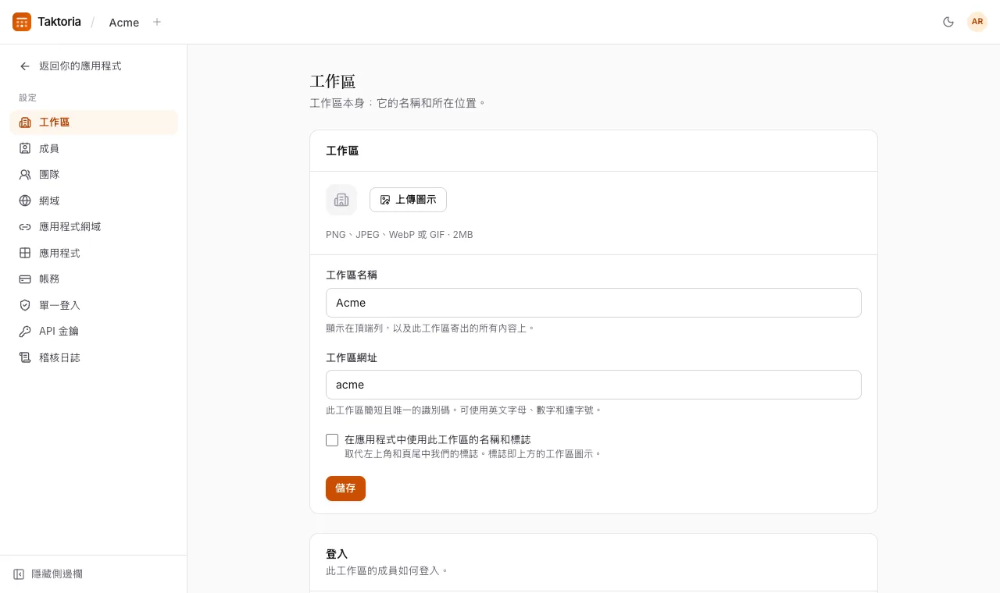The image size is (1000, 593).
Task: Click the 單一登入 shield icon
Action: pyautogui.click(x=25, y=305)
